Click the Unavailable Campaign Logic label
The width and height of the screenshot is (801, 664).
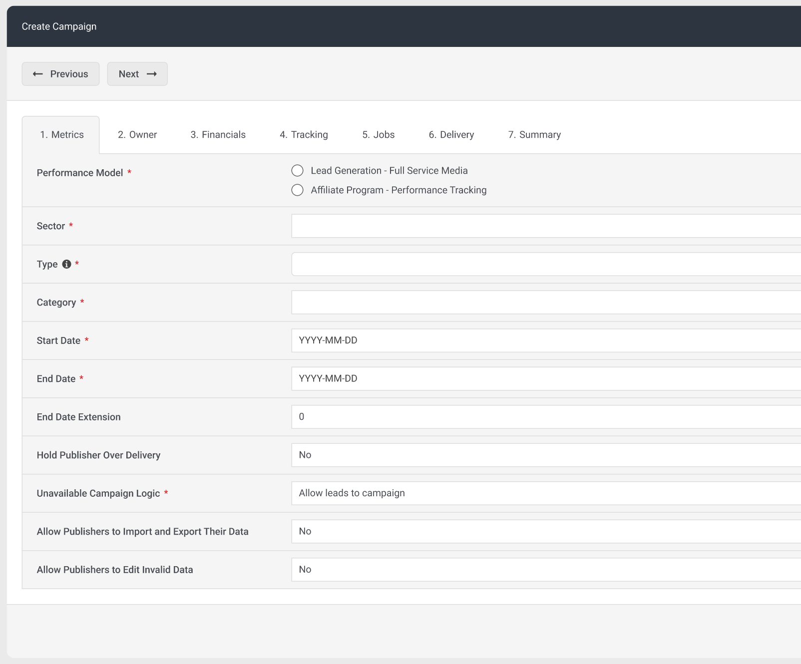click(98, 493)
